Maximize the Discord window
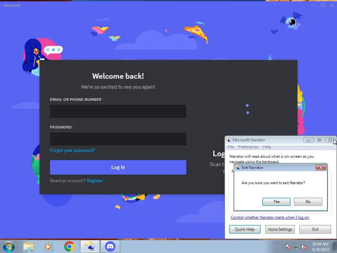 tap(323, 5)
